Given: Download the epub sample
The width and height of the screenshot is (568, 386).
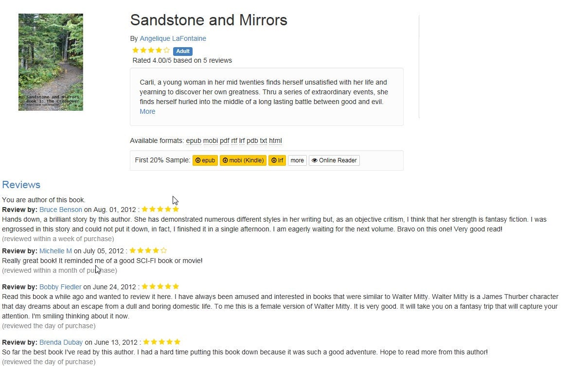Looking at the screenshot, I should click(205, 160).
